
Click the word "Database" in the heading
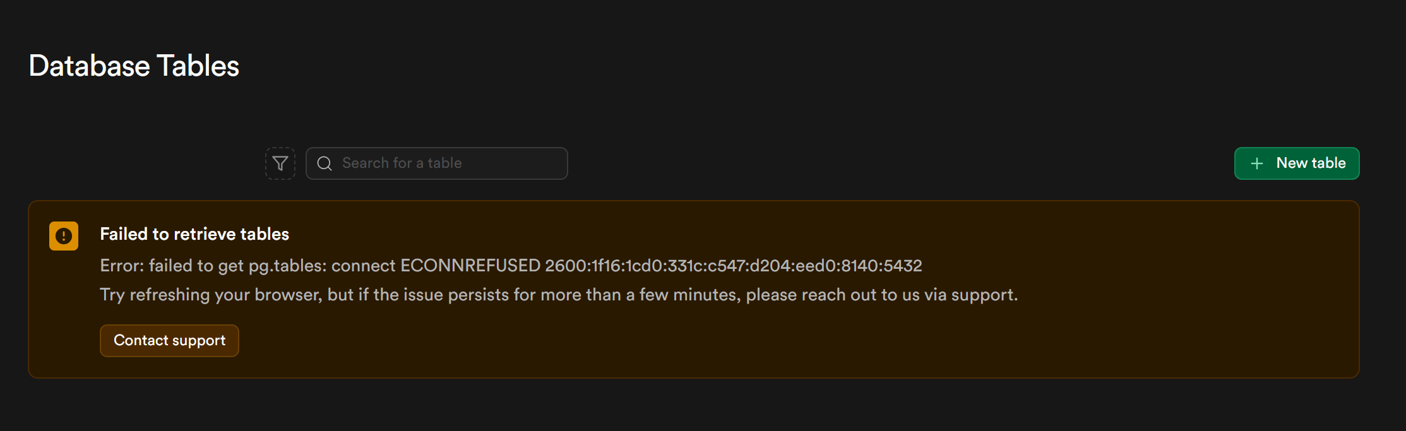coord(90,66)
